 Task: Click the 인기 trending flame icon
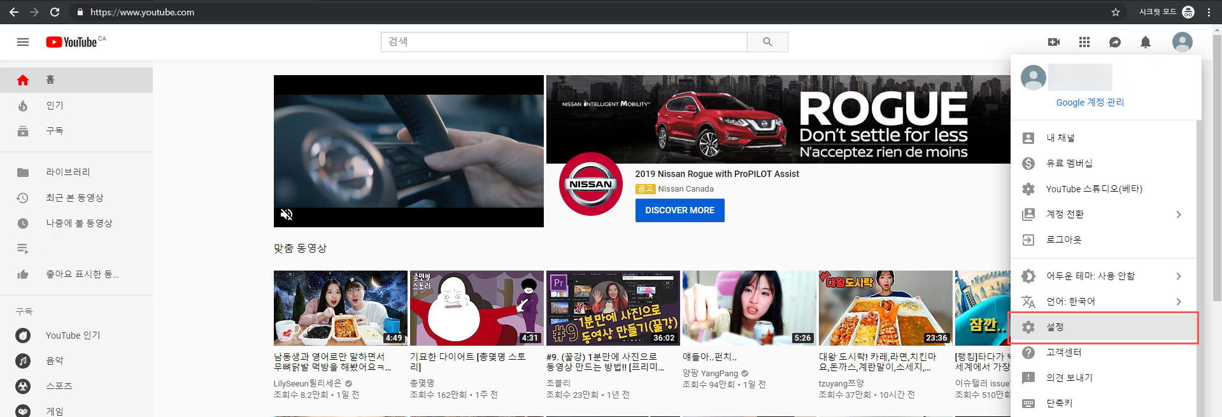coord(23,106)
